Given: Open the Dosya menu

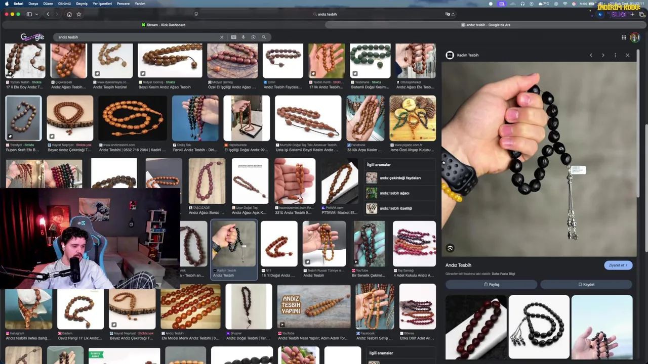Looking at the screenshot, I should 33,4.
